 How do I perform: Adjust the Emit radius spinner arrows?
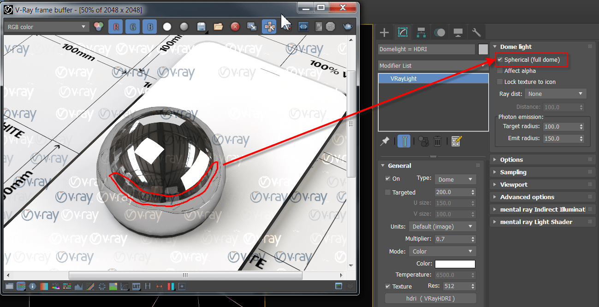coord(581,138)
